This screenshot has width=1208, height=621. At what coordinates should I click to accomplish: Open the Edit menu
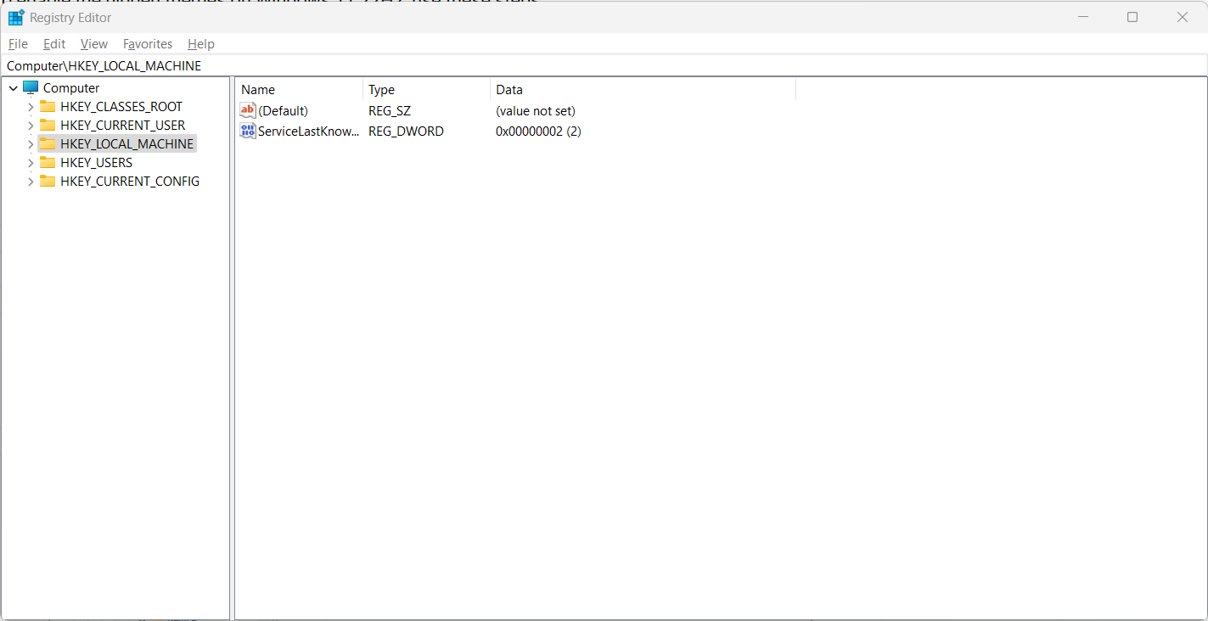tap(54, 44)
